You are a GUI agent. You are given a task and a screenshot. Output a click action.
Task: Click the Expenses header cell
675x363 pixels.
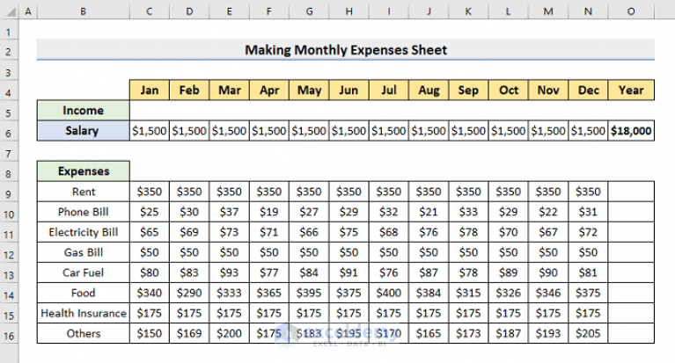pos(83,171)
